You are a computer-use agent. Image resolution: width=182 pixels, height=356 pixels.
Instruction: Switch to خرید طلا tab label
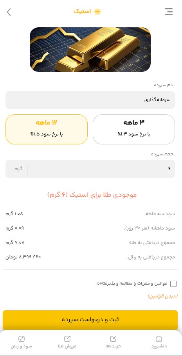(113, 347)
